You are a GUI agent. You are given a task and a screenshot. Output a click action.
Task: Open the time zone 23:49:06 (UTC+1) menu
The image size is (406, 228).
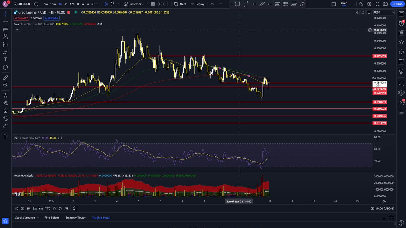[x=383, y=209]
